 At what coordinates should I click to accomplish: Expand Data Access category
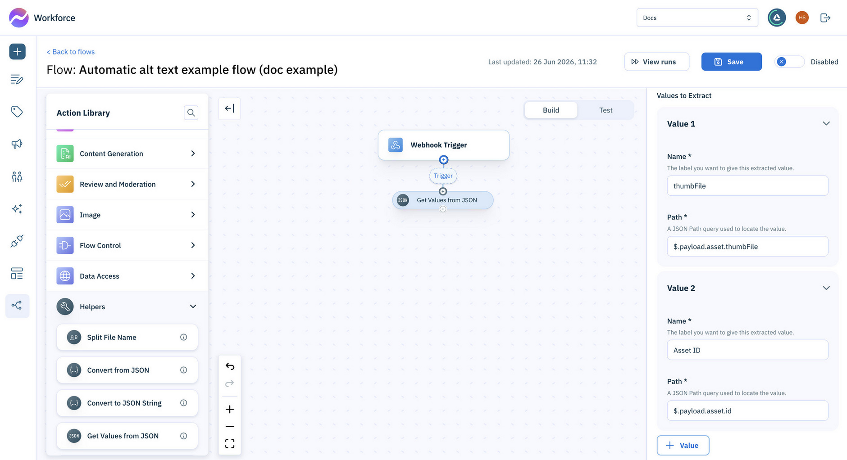click(x=127, y=276)
